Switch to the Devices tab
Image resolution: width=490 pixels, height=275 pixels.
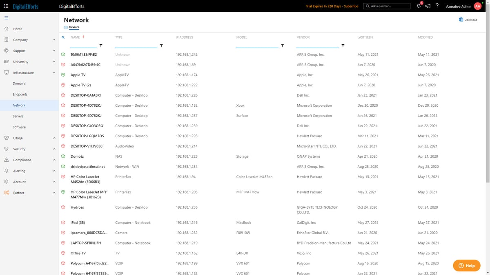pyautogui.click(x=72, y=27)
